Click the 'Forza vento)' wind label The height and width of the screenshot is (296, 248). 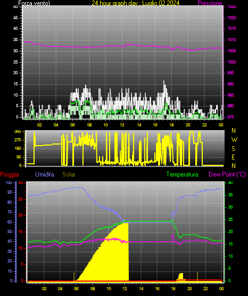[34, 3]
